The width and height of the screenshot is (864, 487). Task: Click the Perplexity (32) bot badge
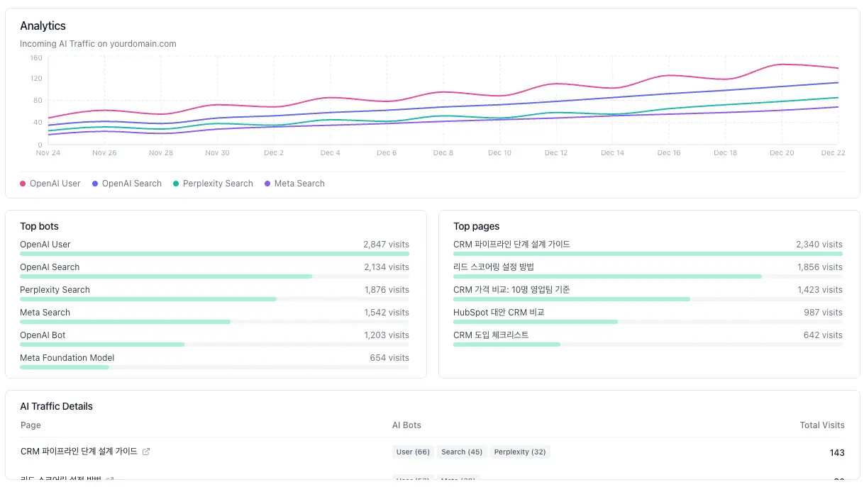pyautogui.click(x=520, y=452)
